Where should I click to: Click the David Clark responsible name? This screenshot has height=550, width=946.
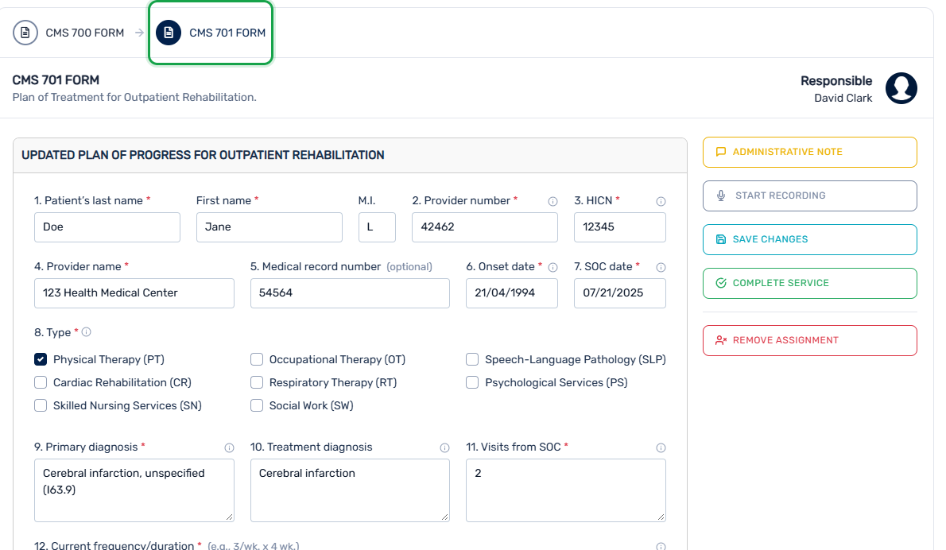843,99
